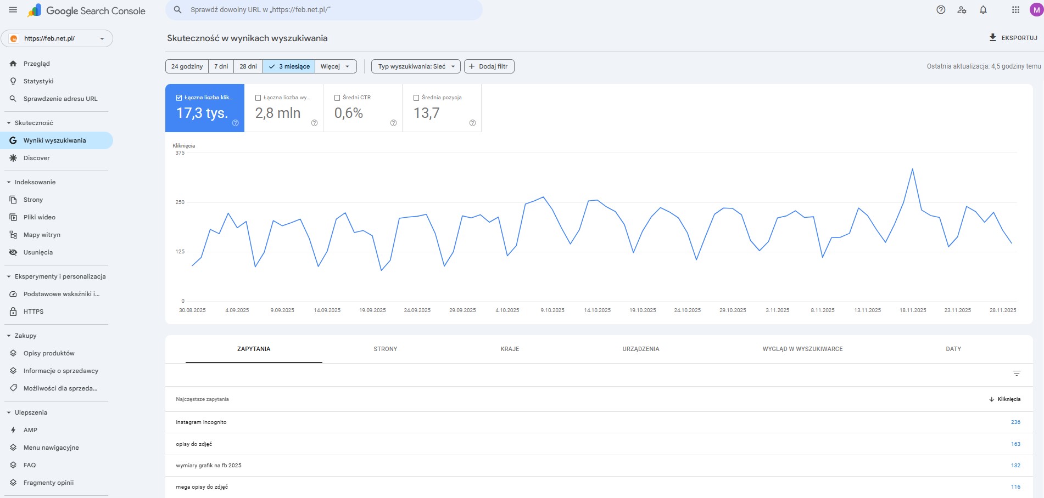This screenshot has width=1044, height=498.
Task: Click the help icon on Średnia pozycja card
Action: [x=472, y=123]
